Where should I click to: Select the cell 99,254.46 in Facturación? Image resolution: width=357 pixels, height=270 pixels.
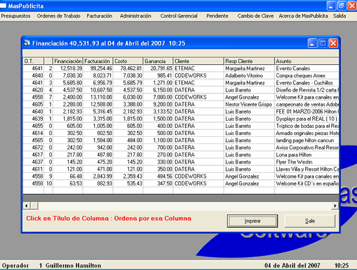(x=98, y=68)
